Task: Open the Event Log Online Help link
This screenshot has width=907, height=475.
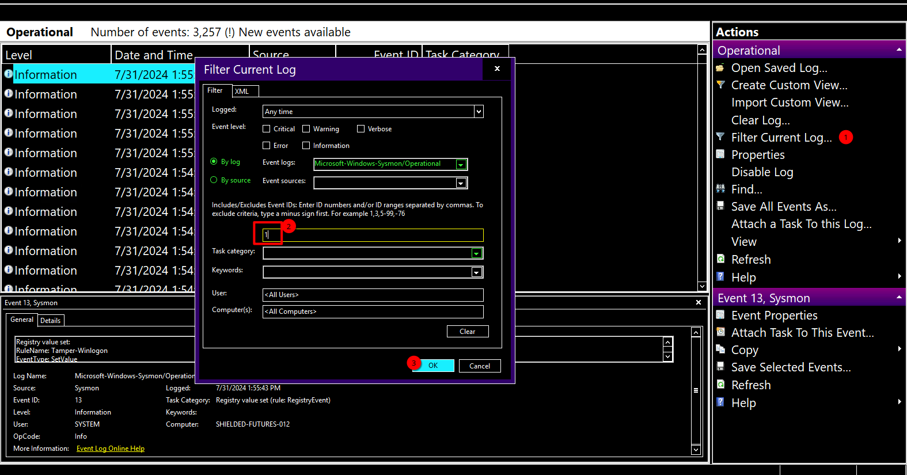Action: (111, 449)
